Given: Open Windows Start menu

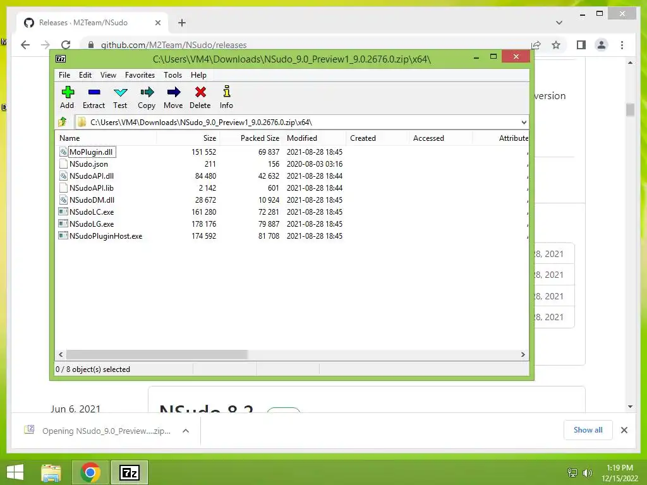Looking at the screenshot, I should pyautogui.click(x=15, y=472).
